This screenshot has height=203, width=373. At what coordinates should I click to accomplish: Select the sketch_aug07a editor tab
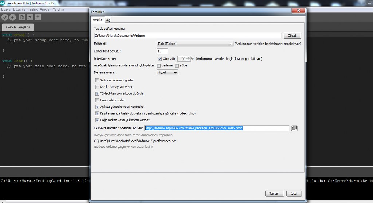click(18, 27)
